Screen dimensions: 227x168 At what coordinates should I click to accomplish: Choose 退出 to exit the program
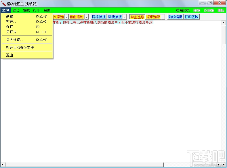coord(27,55)
